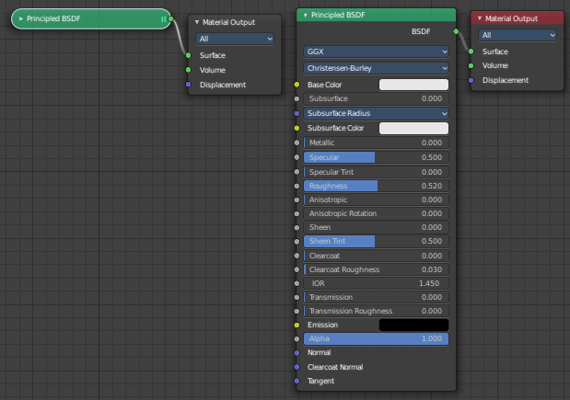Click the Surface socket of the red Material Output
The width and height of the screenshot is (570, 400).
471,51
